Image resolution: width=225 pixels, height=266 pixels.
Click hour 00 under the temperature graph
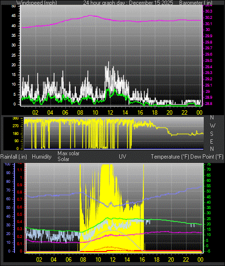click(x=200, y=260)
